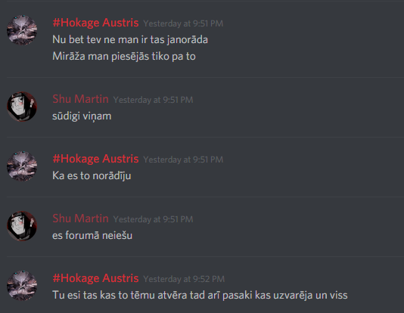Open the first #Hokage Austris avatar

[x=22, y=30]
